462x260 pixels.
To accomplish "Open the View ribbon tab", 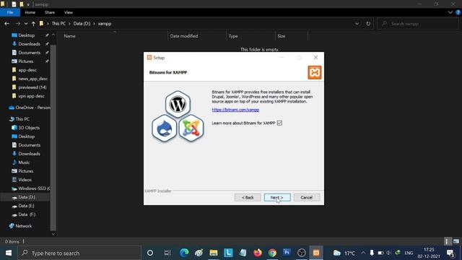I will click(x=69, y=12).
